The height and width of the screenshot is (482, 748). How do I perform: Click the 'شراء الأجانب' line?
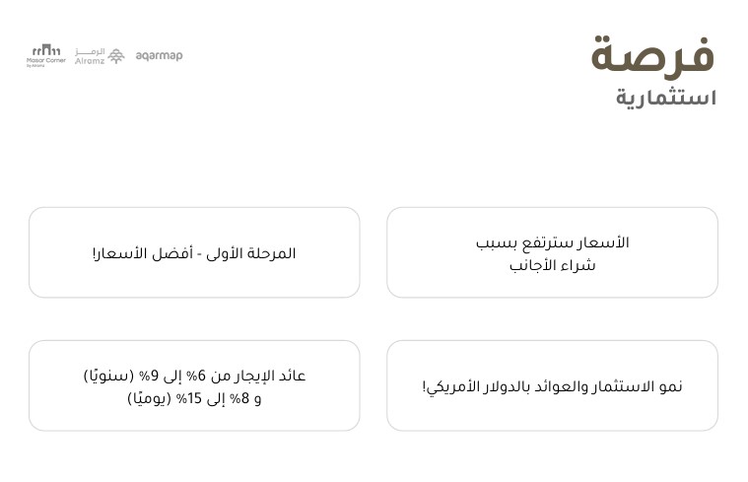[552, 265]
